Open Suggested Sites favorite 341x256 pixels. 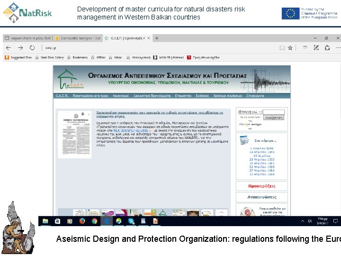[x=18, y=57]
